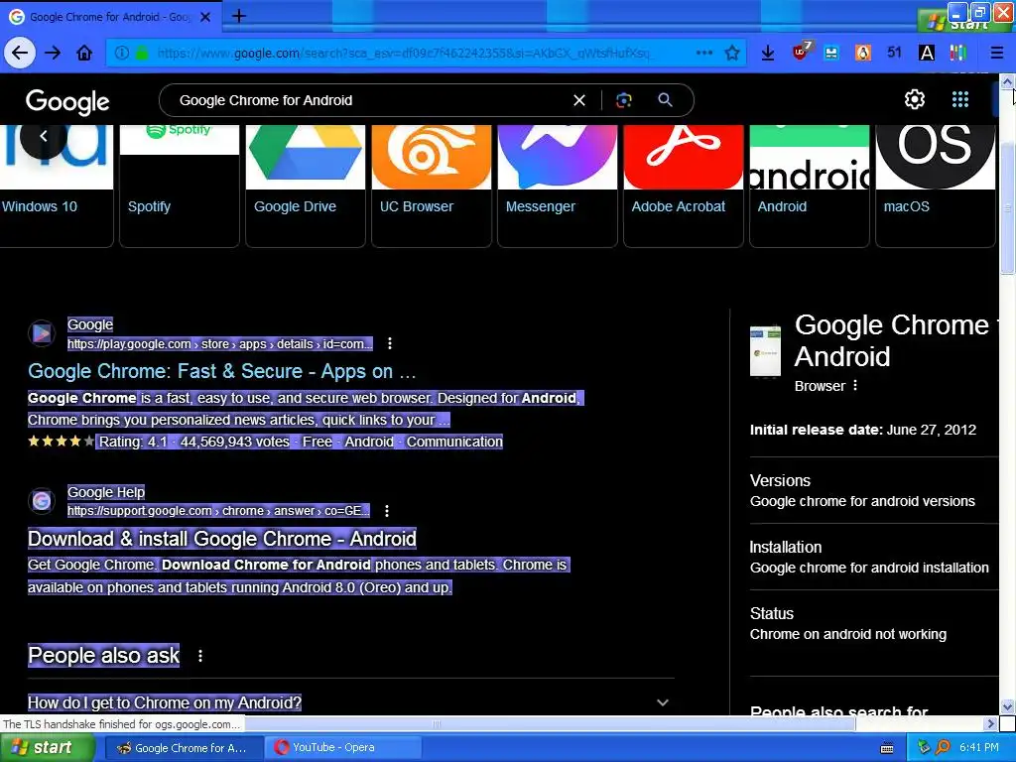Click the vertical scrollbar up arrow
This screenshot has width=1016, height=762.
1007,81
